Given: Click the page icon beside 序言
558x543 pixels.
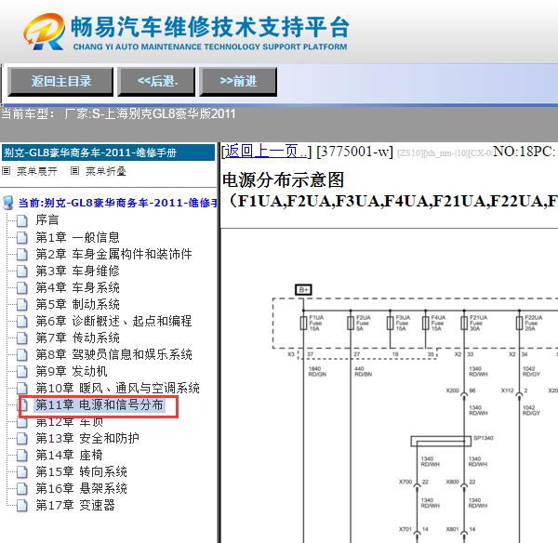Looking at the screenshot, I should coord(22,220).
